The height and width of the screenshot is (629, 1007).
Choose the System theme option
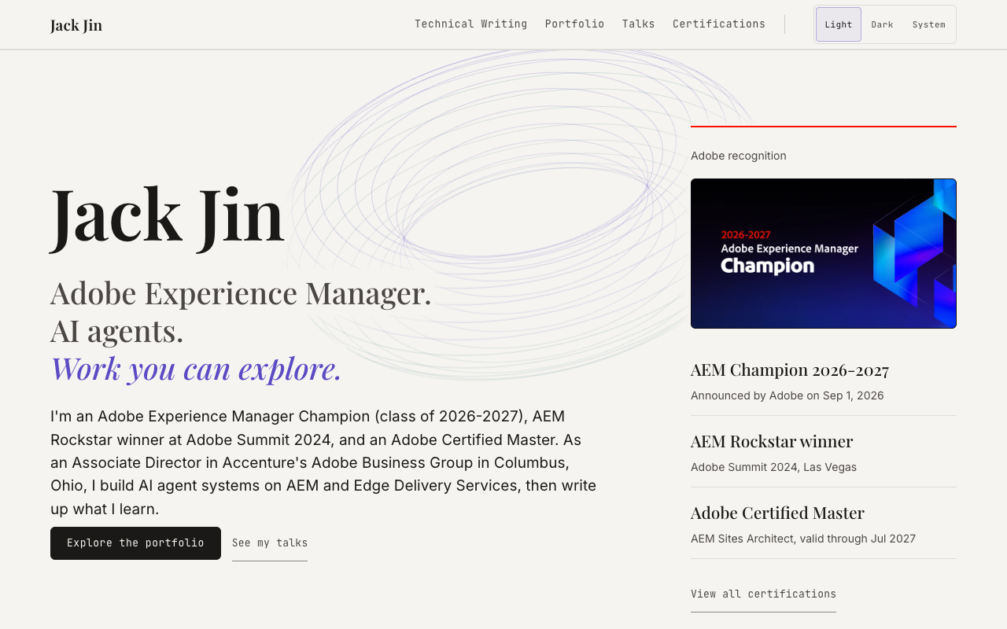point(929,24)
